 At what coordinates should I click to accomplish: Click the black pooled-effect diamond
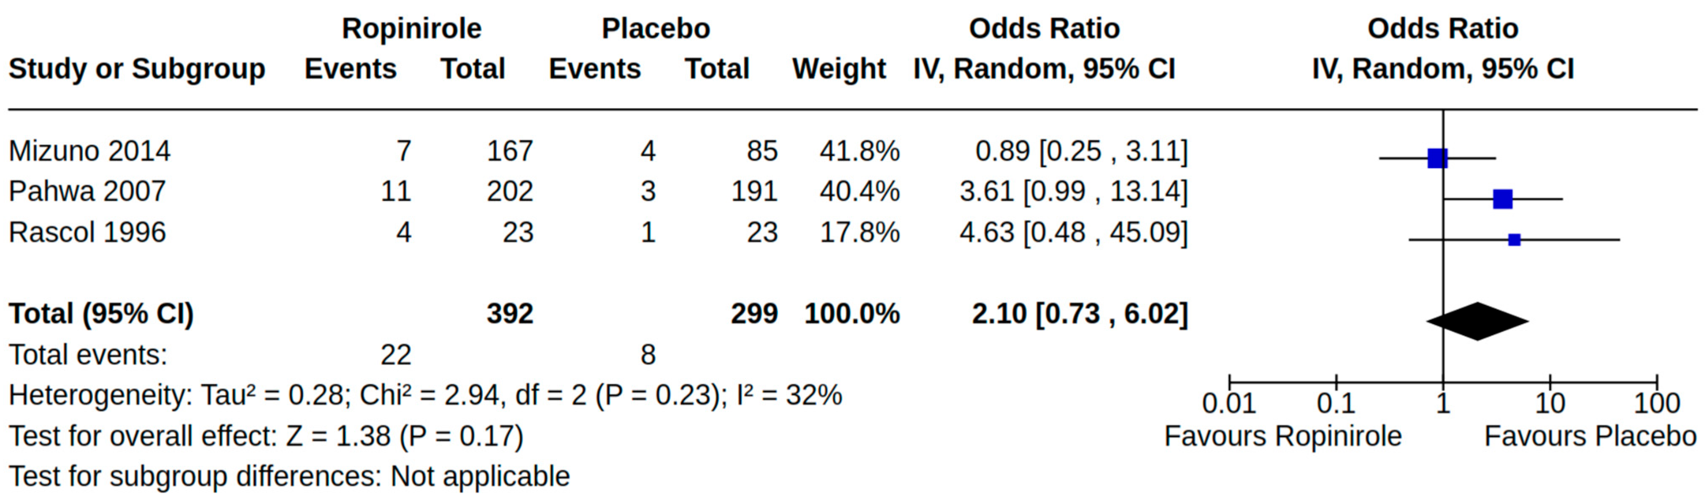click(x=1477, y=321)
